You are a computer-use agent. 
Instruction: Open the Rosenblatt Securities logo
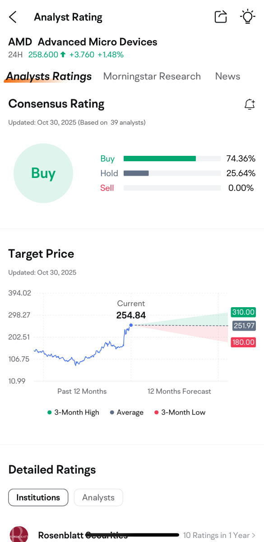coord(19,536)
